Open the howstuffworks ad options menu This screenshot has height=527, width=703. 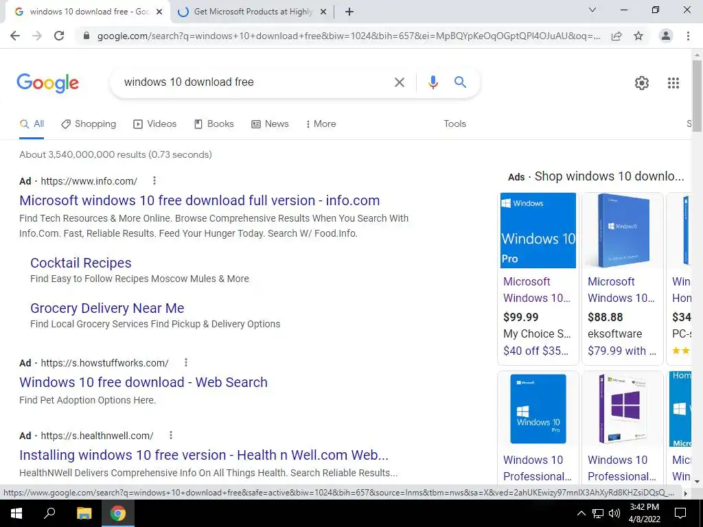point(185,362)
